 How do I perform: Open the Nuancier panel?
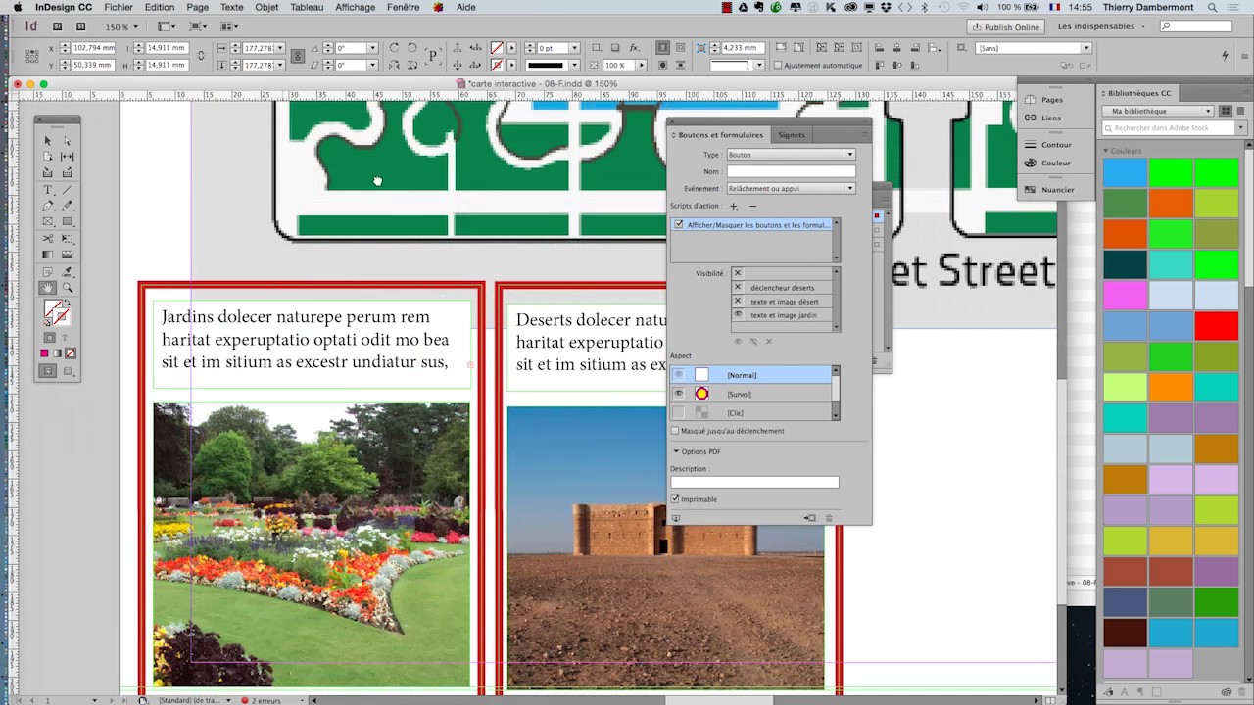click(1057, 189)
